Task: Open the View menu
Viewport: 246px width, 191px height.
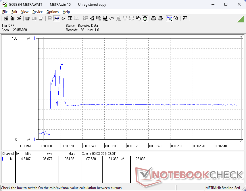Action: [25, 12]
